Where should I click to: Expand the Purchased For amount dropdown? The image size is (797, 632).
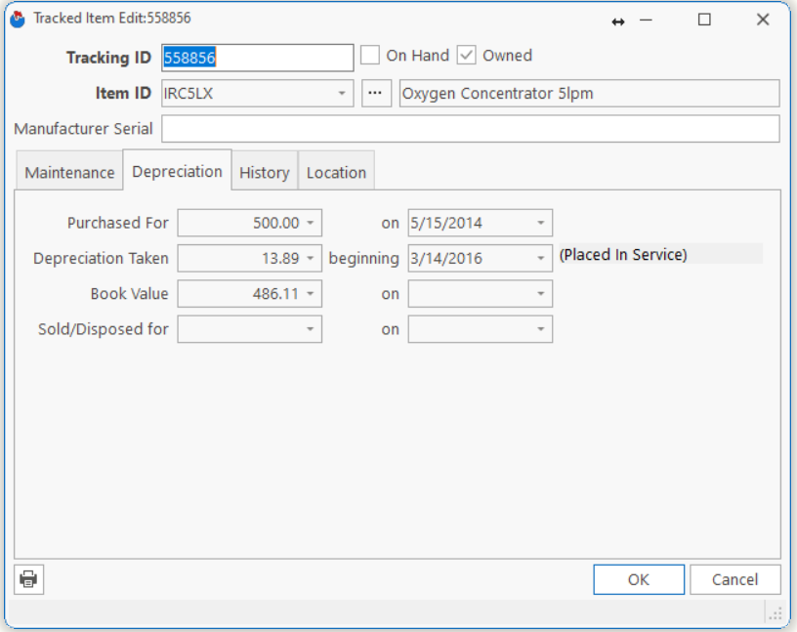tap(311, 223)
